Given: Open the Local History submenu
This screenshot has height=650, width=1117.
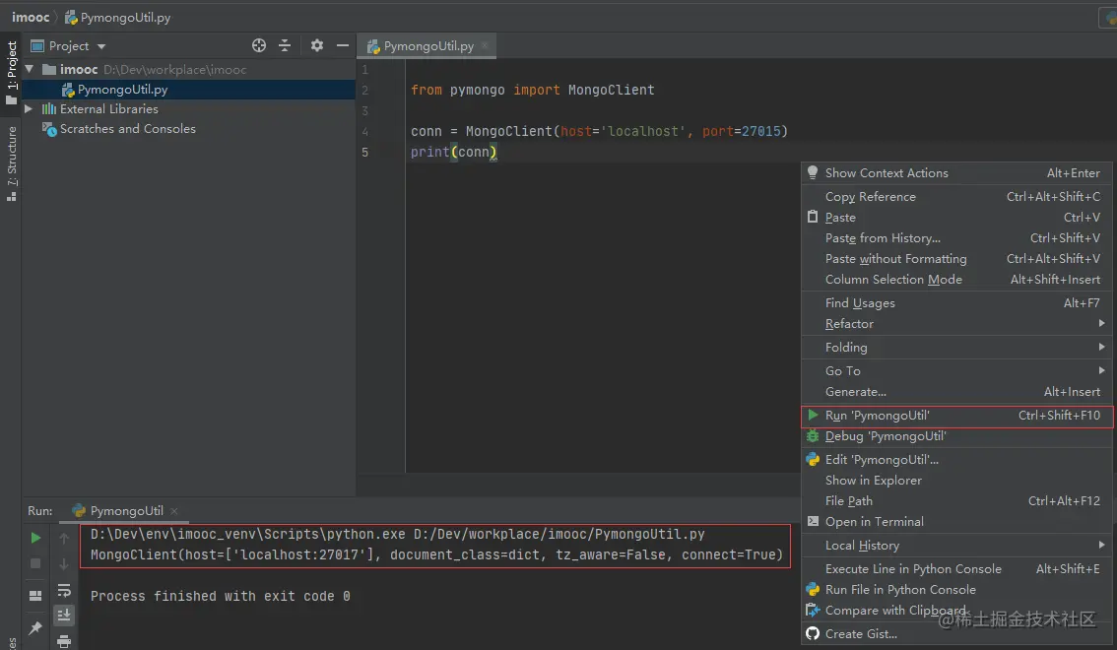Looking at the screenshot, I should click(x=956, y=545).
